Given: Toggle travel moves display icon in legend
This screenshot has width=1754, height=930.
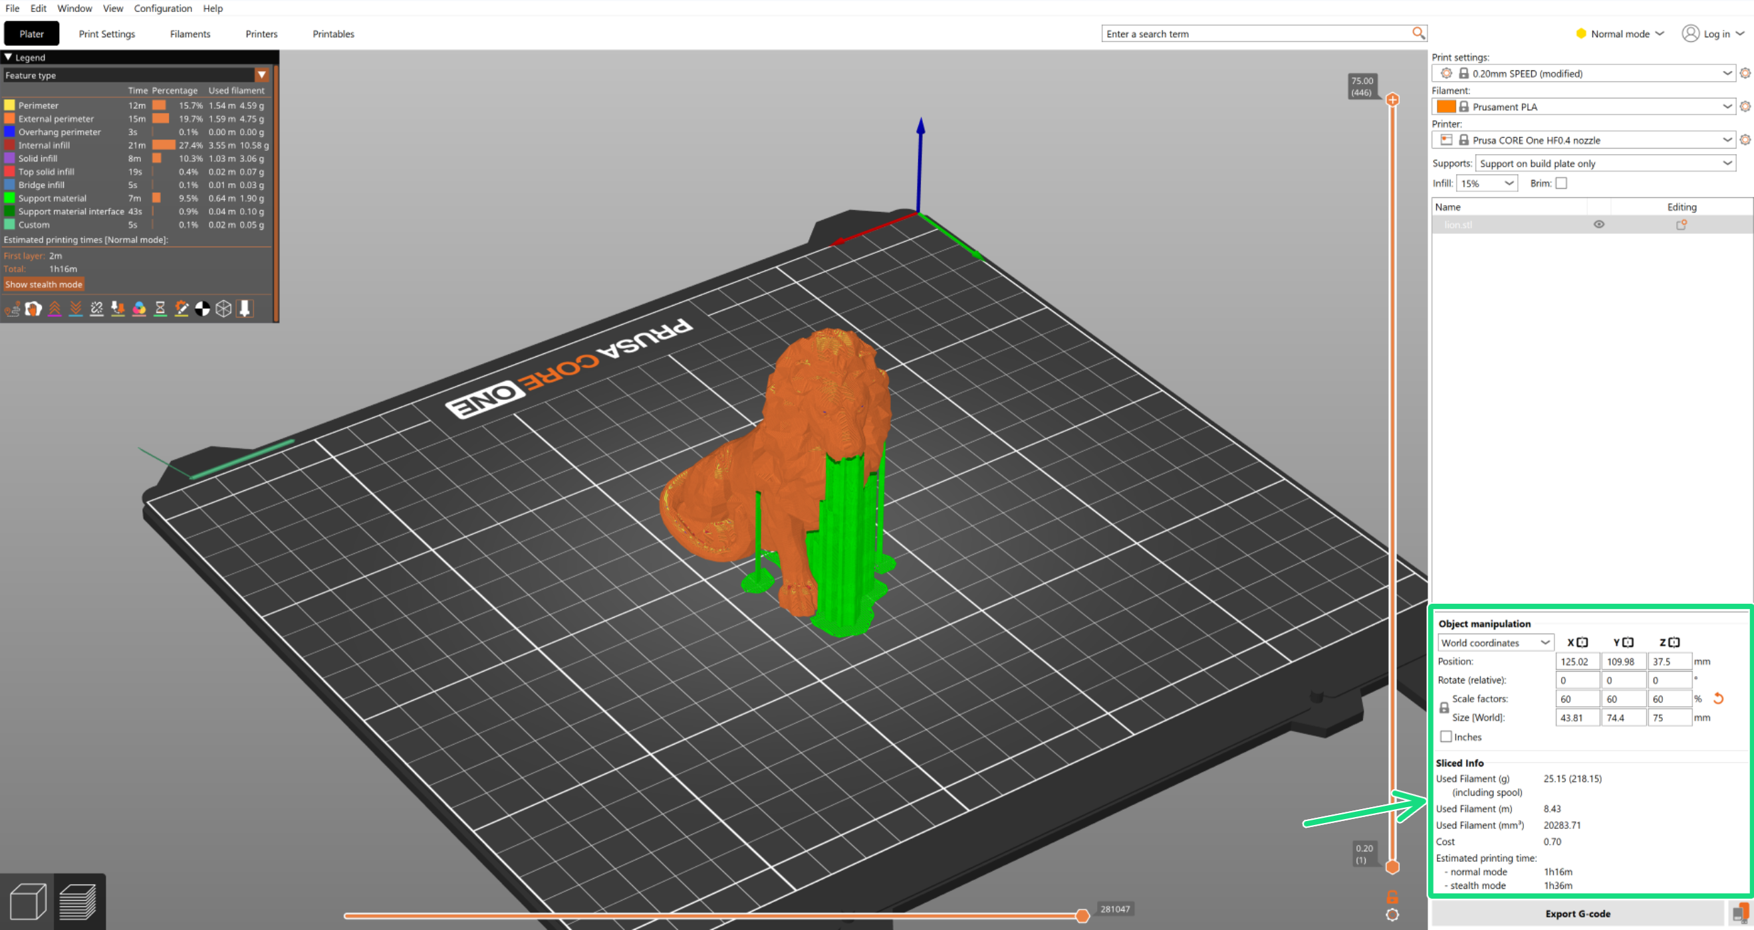Looking at the screenshot, I should [x=12, y=309].
